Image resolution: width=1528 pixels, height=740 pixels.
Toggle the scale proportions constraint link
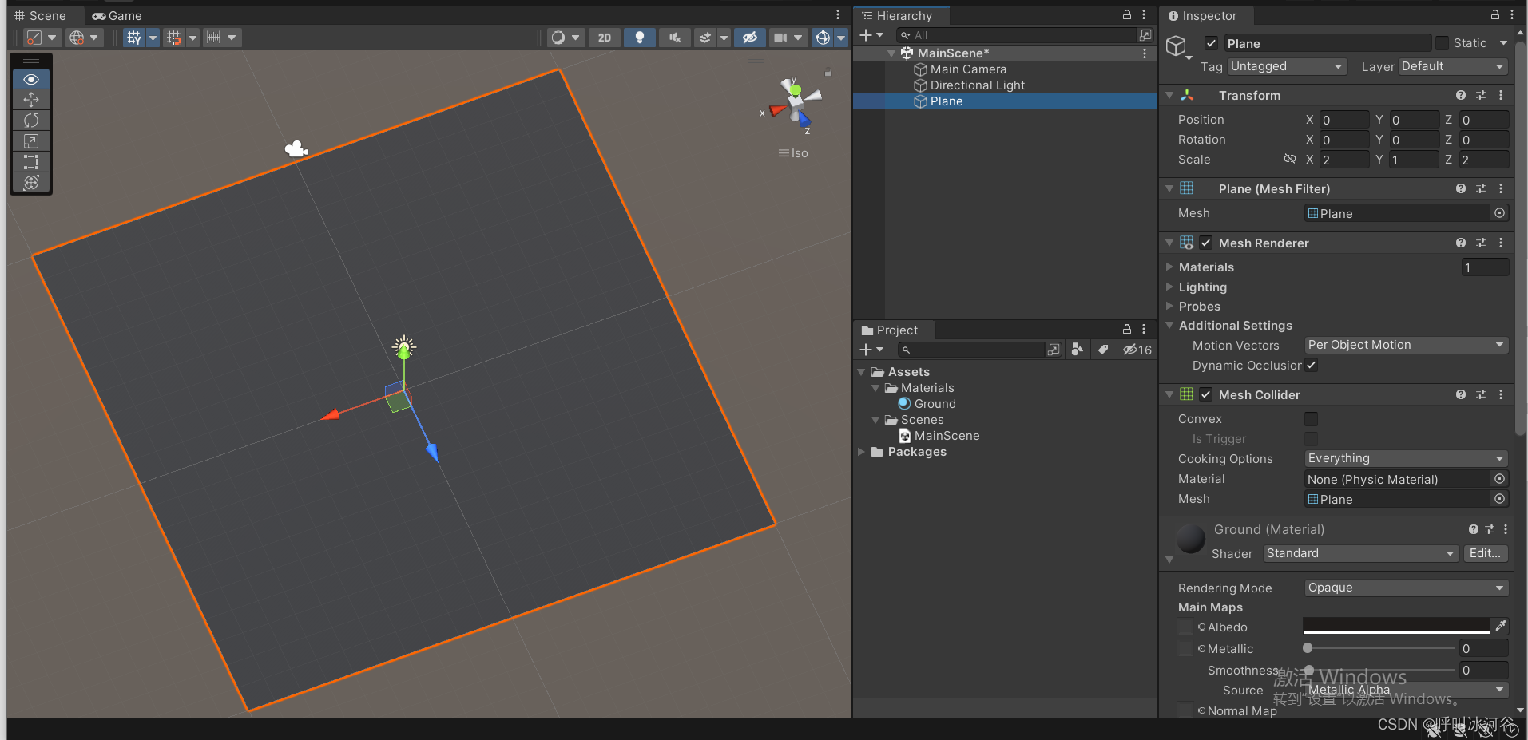coord(1289,159)
